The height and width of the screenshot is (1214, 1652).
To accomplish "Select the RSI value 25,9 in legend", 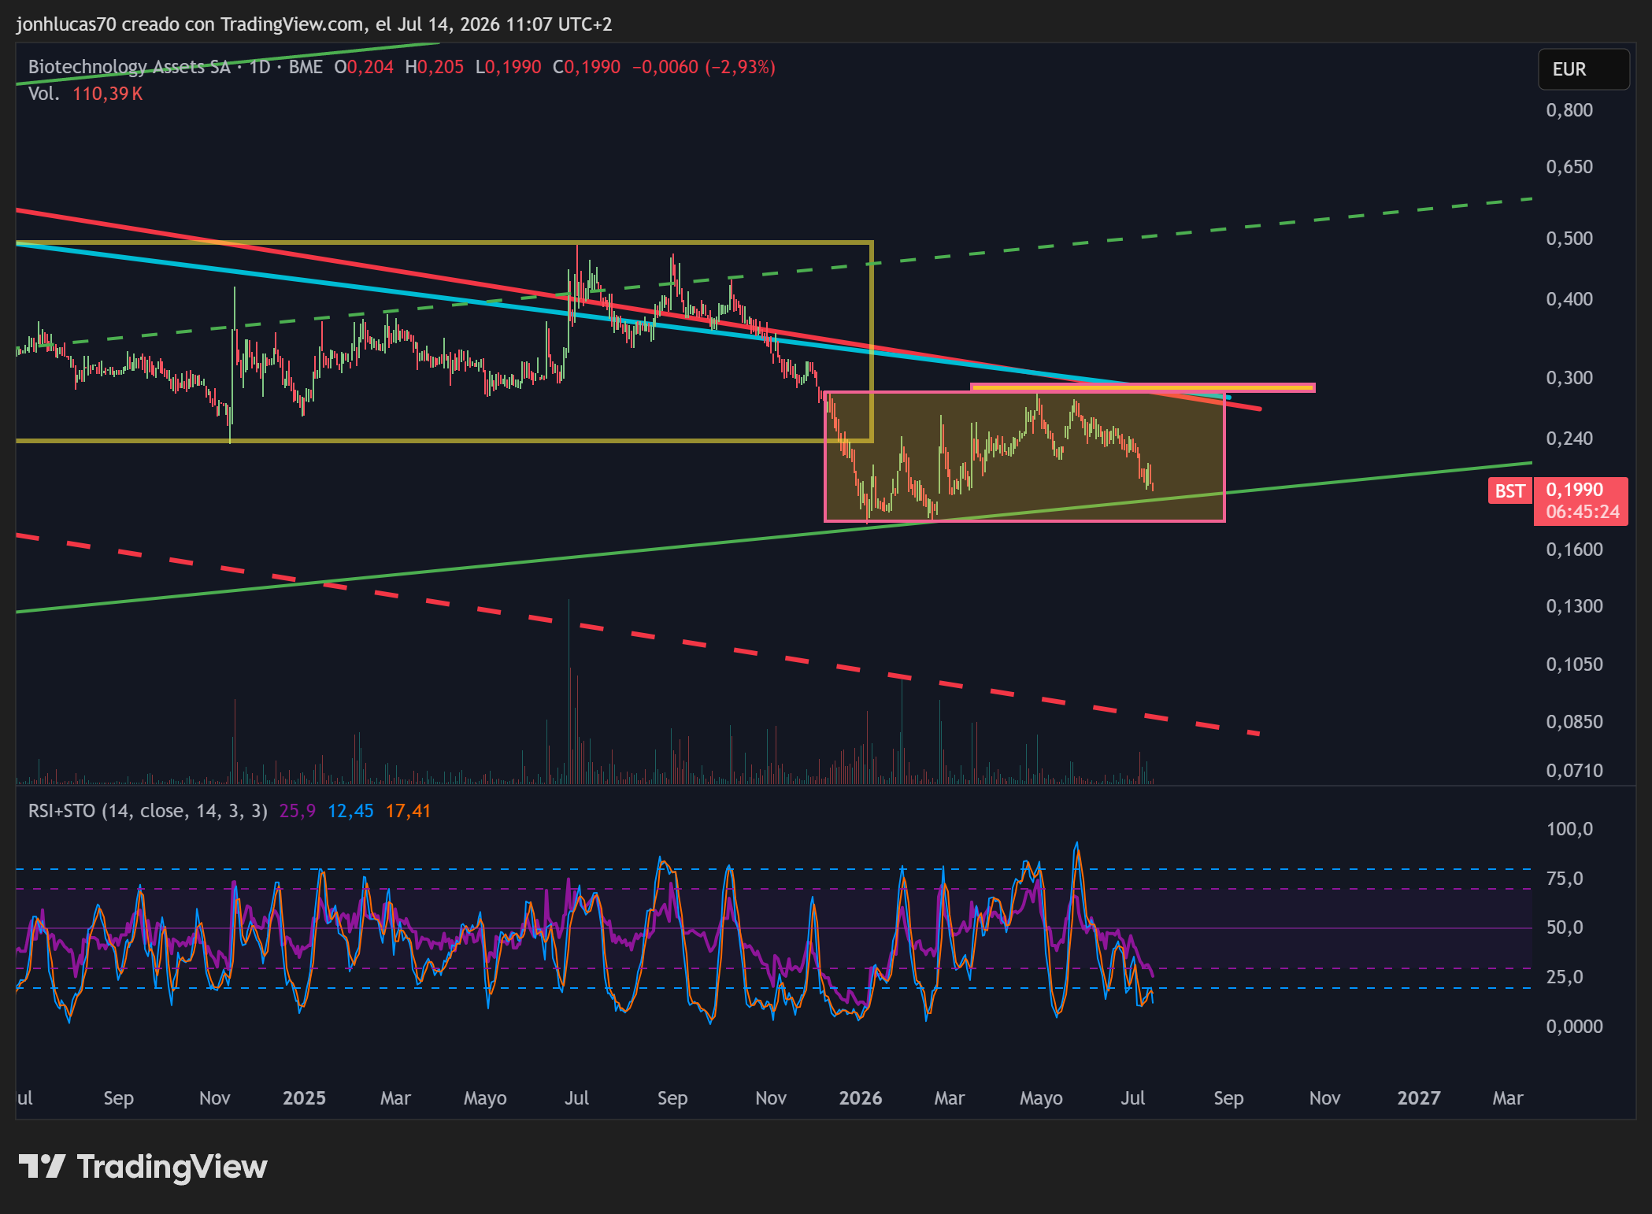I will [x=297, y=811].
